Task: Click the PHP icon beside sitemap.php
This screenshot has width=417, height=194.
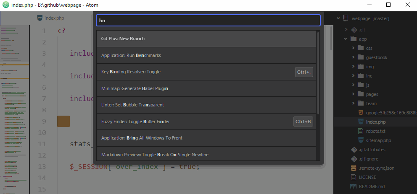Action: point(361,140)
